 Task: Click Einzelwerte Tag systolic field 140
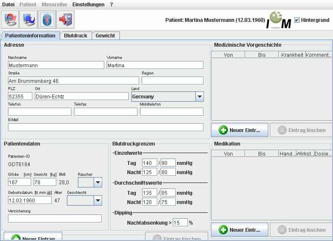coord(150,163)
